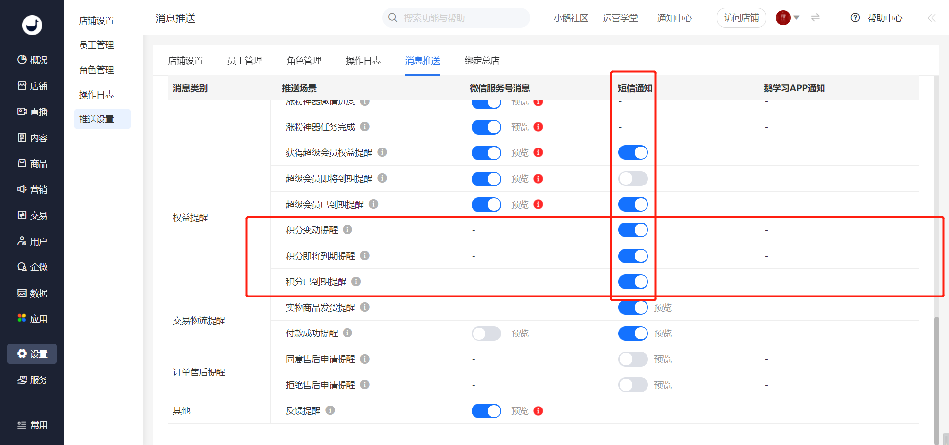Open the 服务 service sidebar item
Image resolution: width=949 pixels, height=445 pixels.
(x=32, y=380)
